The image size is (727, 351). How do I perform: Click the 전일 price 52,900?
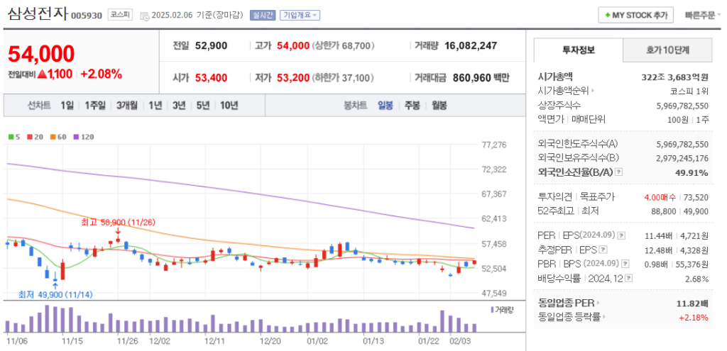(x=211, y=45)
